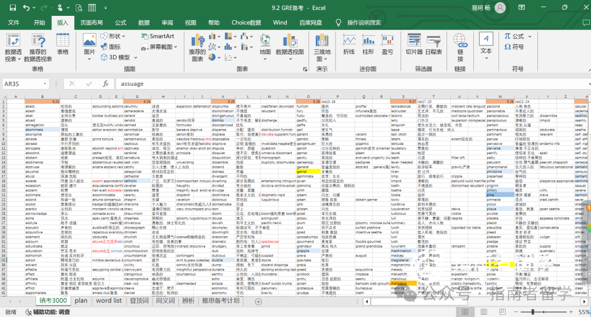The image size is (591, 317).
Task: Switch to Normal view in status bar
Action: [x=465, y=312]
